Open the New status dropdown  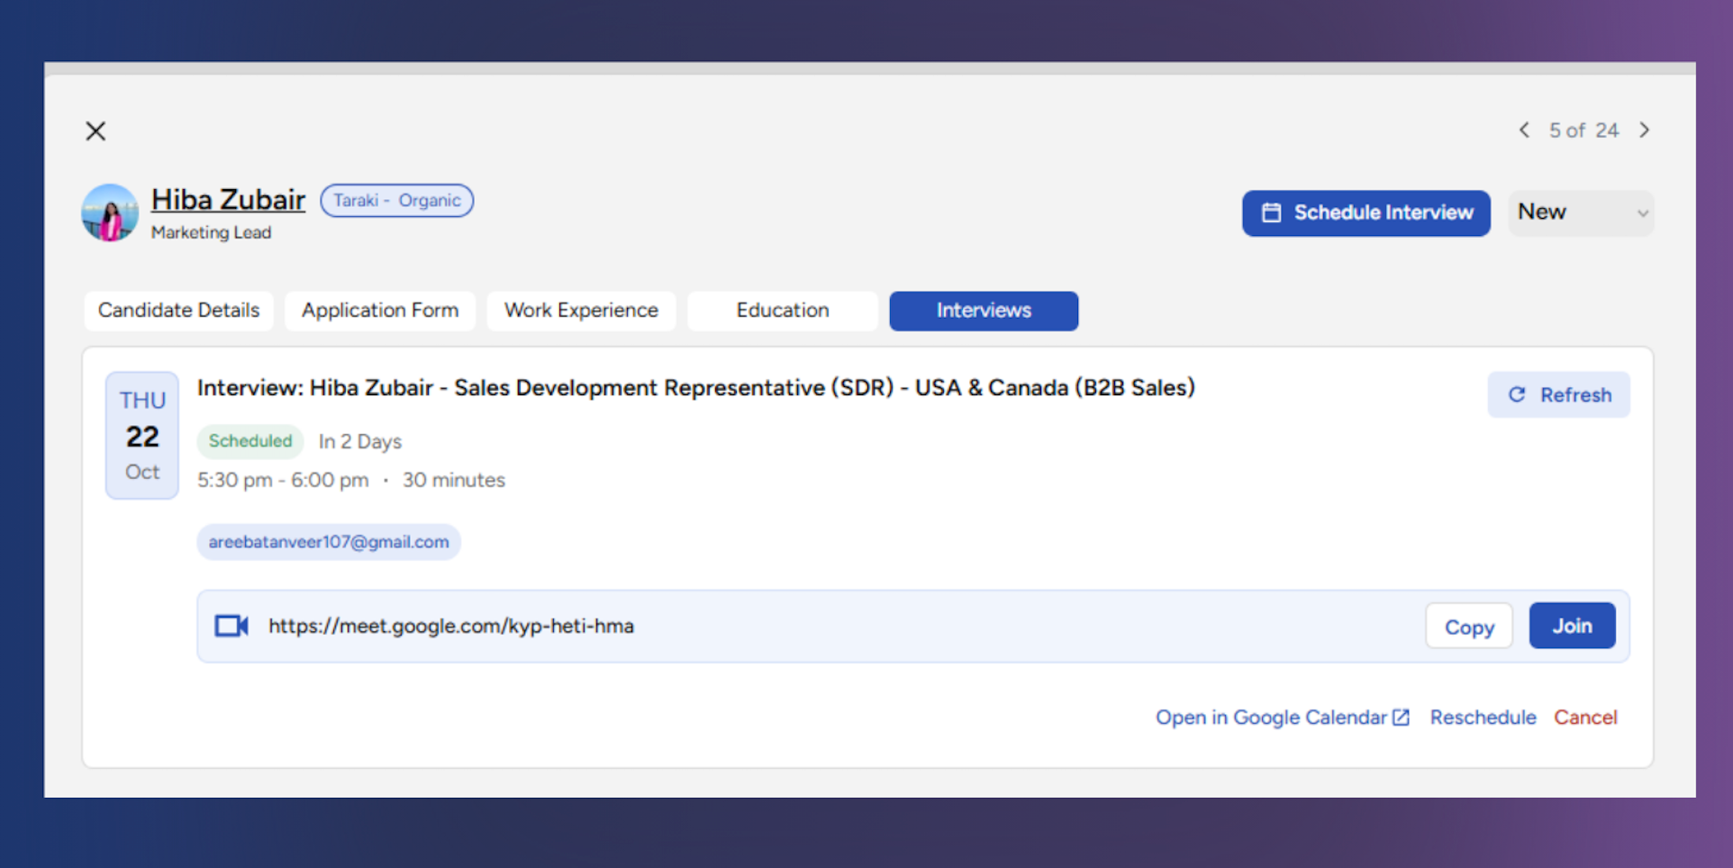(1581, 212)
